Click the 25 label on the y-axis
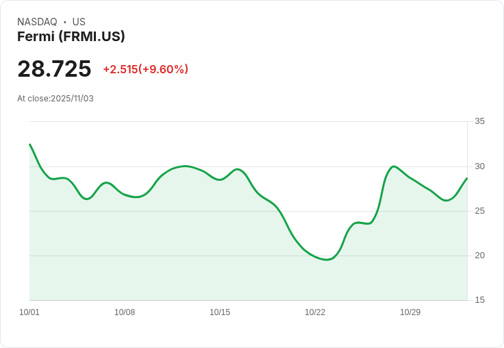This screenshot has width=504, height=348. 480,211
